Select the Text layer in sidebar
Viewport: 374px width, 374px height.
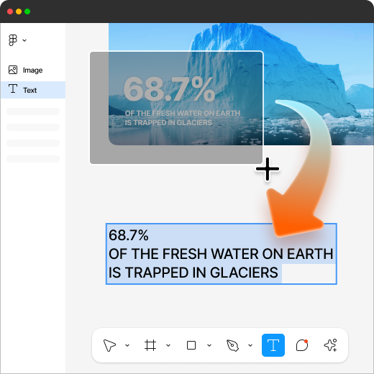pos(33,90)
